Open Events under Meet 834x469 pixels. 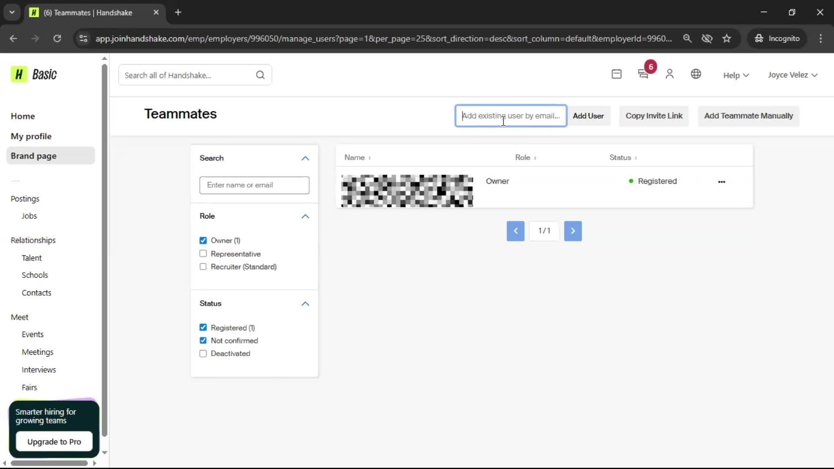[x=33, y=334]
